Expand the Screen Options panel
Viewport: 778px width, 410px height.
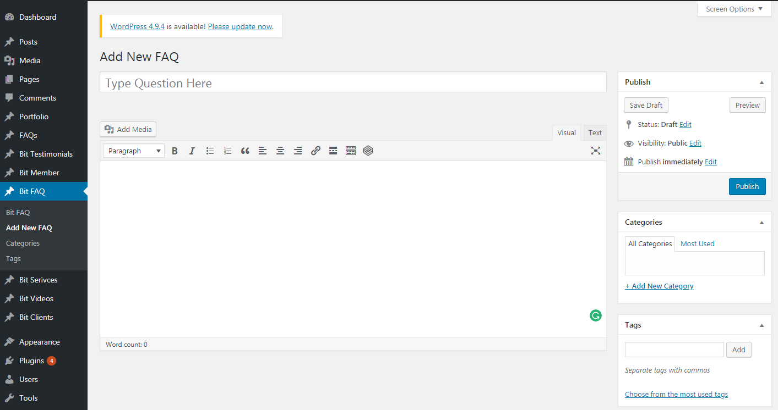tap(734, 9)
